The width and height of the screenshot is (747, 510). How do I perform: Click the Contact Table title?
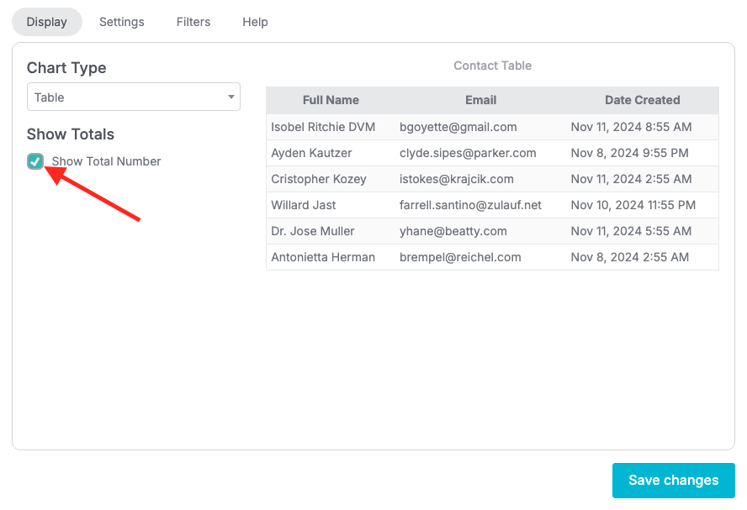point(492,66)
